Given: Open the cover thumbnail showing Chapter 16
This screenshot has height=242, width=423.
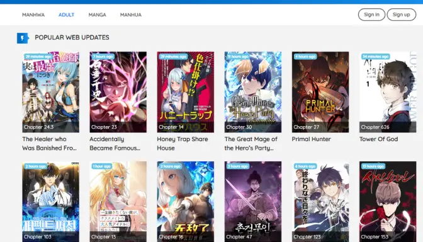Looking at the screenshot, I should (x=186, y=202).
